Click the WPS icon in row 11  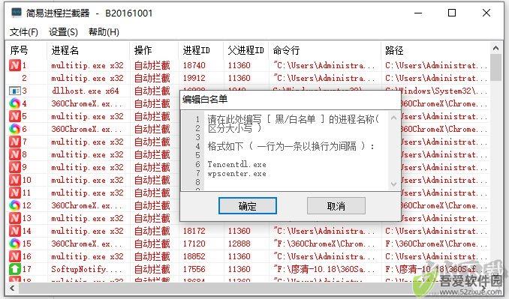[14, 193]
